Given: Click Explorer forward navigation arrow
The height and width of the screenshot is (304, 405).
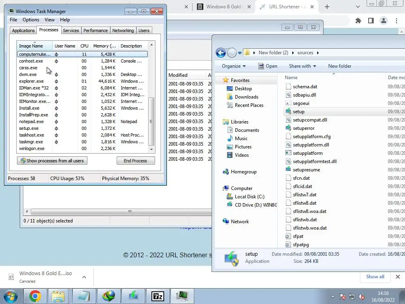Looking at the screenshot, I should (232, 53).
